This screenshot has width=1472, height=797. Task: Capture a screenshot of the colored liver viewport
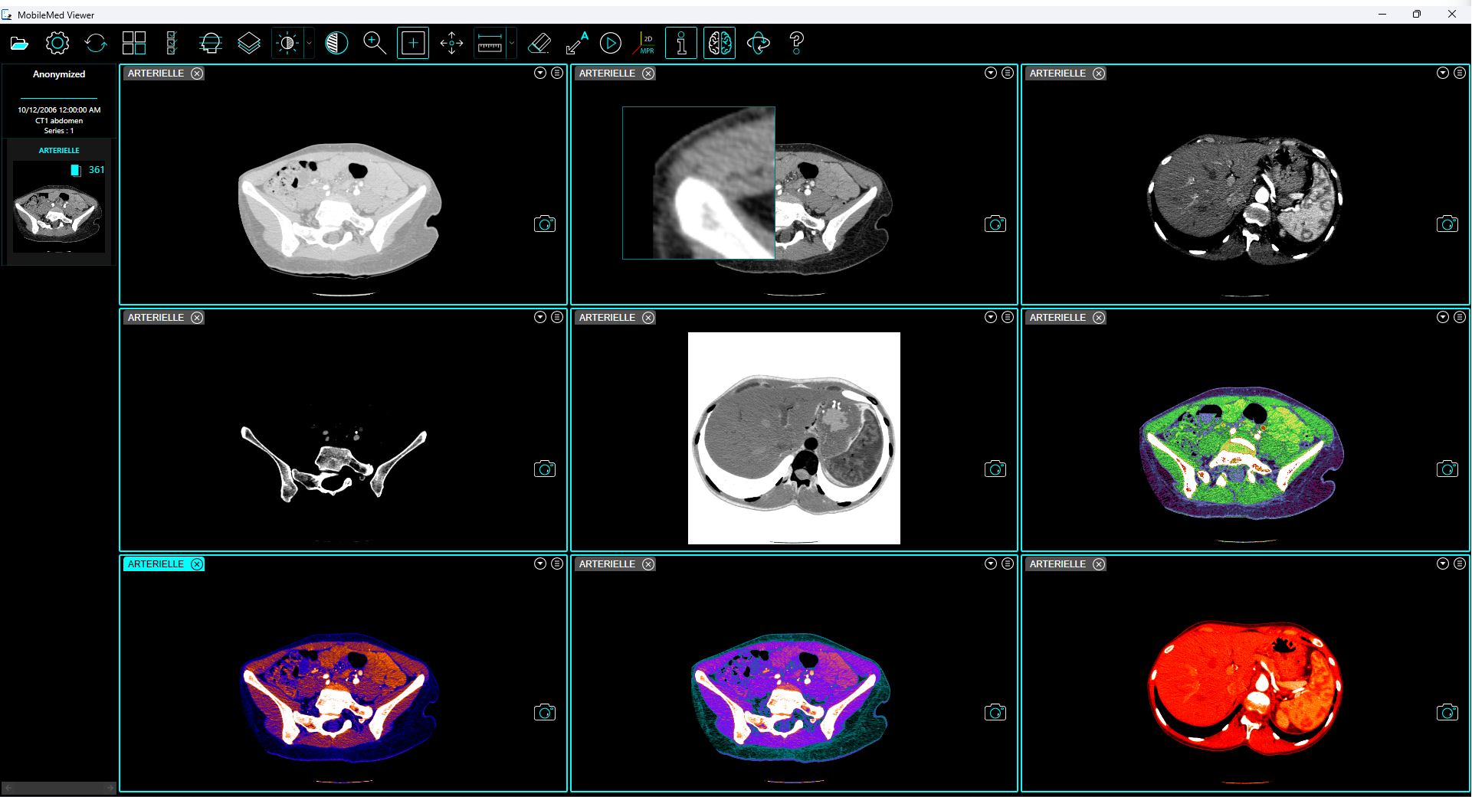pos(1447,712)
